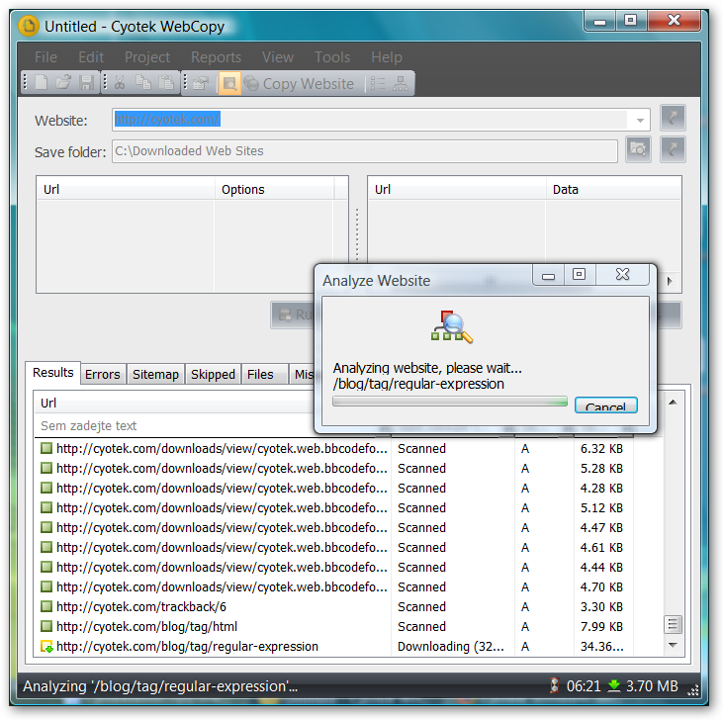Close the Analyze Website dialog
Image resolution: width=723 pixels, height=720 pixels.
pos(622,275)
